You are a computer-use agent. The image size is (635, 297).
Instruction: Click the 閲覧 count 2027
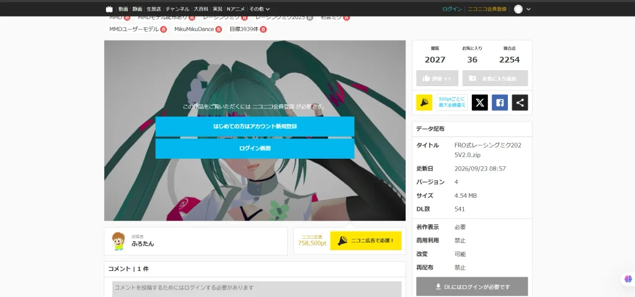(435, 60)
